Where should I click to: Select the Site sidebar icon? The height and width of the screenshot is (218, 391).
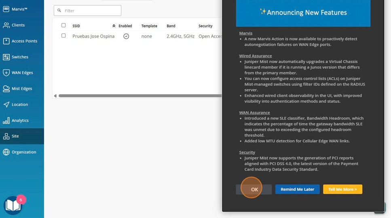pyautogui.click(x=6, y=136)
